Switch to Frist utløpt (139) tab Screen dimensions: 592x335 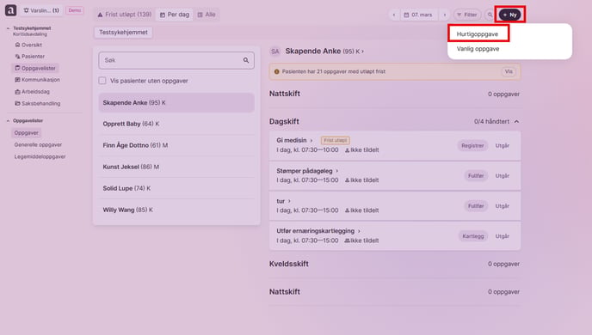(x=124, y=15)
